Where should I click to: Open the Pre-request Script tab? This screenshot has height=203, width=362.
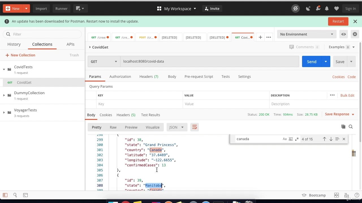tap(199, 76)
